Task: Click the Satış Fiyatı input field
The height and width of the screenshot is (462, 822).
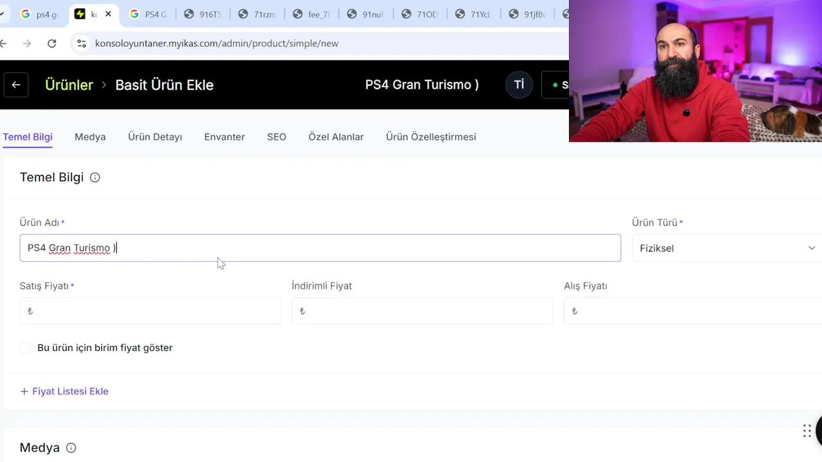Action: coord(150,311)
